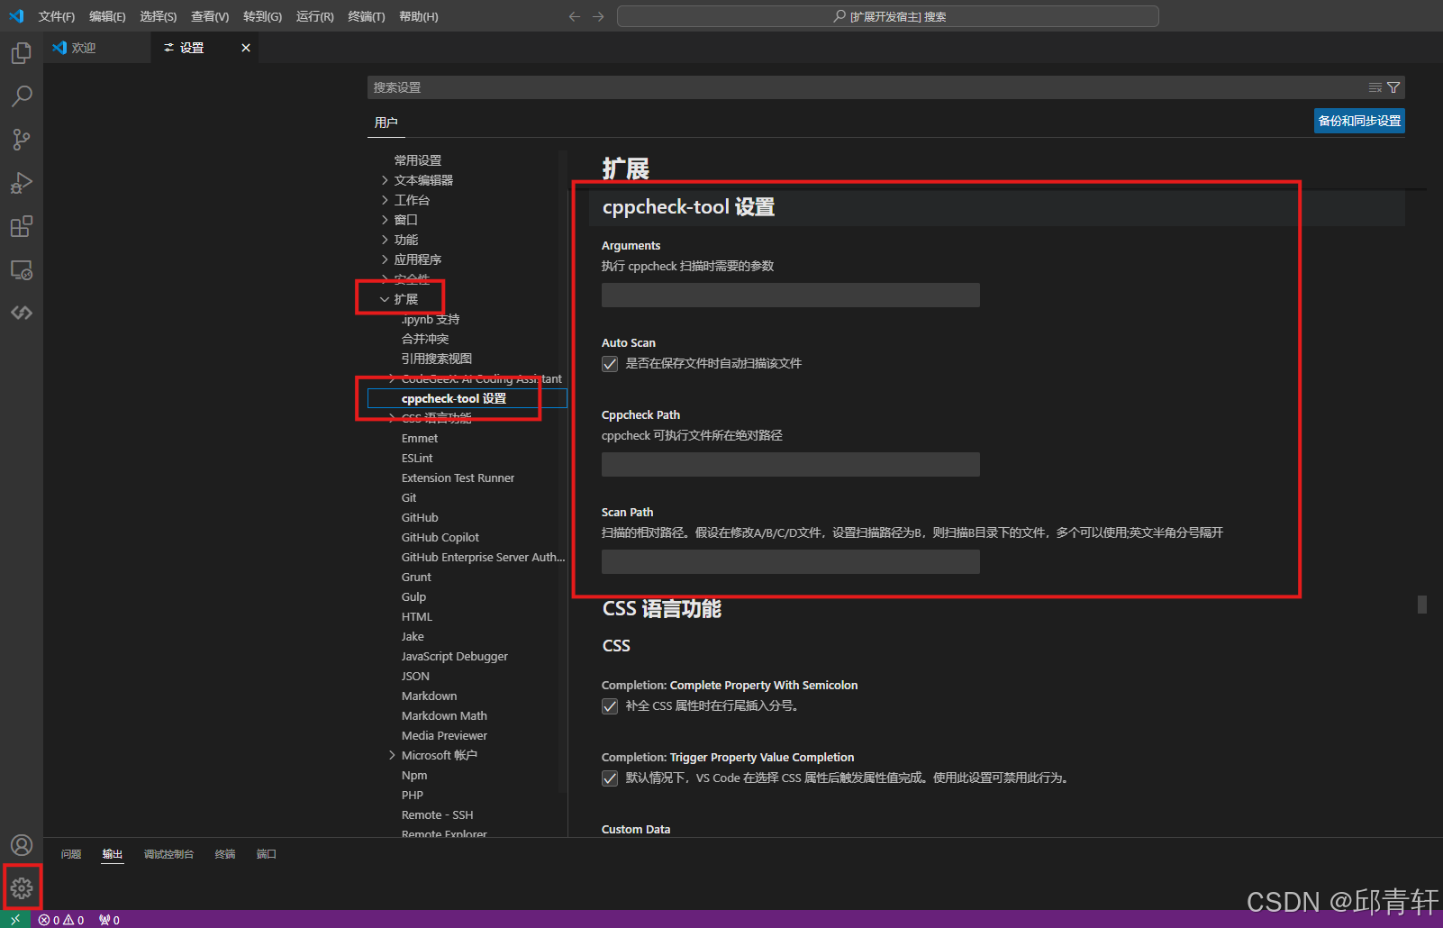This screenshot has height=928, width=1443.
Task: Open the 文件(F) menu
Action: coord(56,16)
